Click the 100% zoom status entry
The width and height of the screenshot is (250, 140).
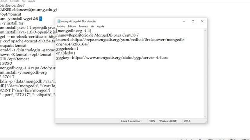click(152, 121)
